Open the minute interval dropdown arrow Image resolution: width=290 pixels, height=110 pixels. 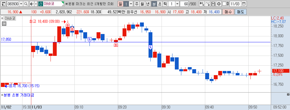coord(177,4)
